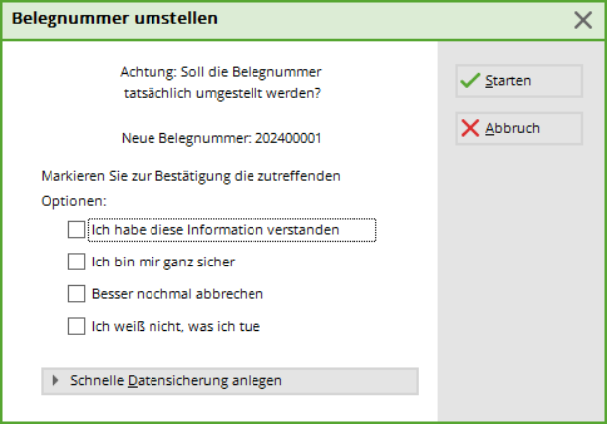This screenshot has width=607, height=424.
Task: Check the 'Besser nochmal abbrechen' box
Action: [x=76, y=293]
